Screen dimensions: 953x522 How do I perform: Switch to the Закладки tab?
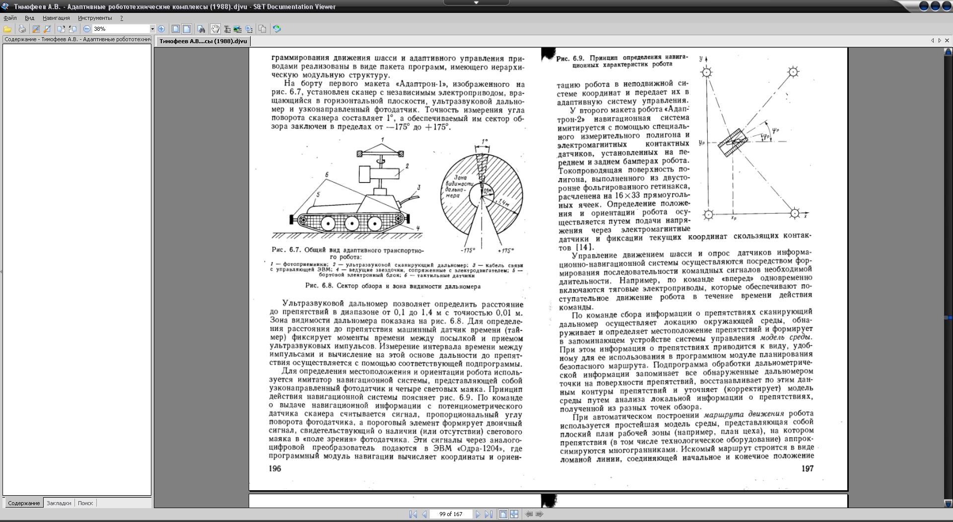point(59,503)
